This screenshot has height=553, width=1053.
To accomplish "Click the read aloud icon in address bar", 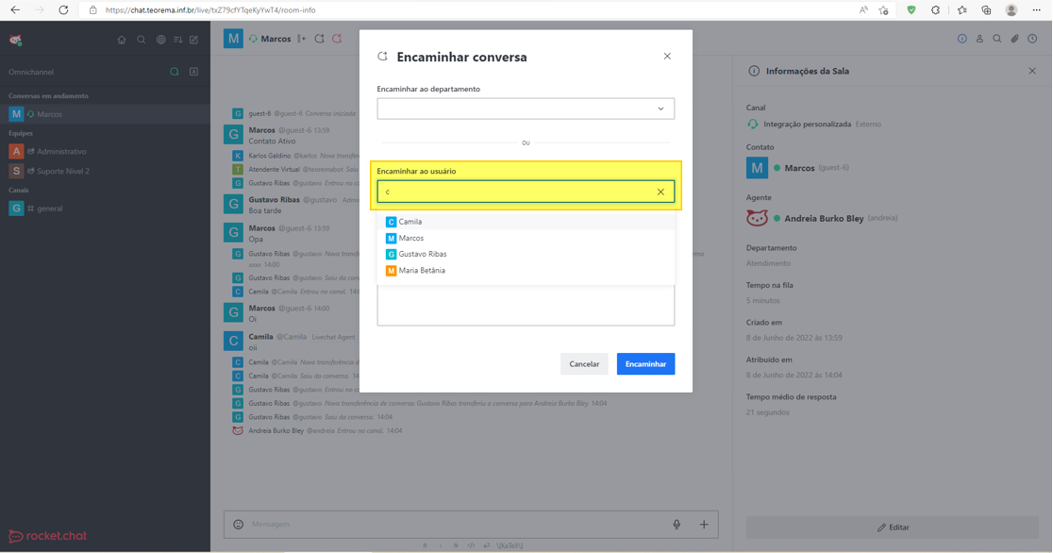I will point(863,10).
